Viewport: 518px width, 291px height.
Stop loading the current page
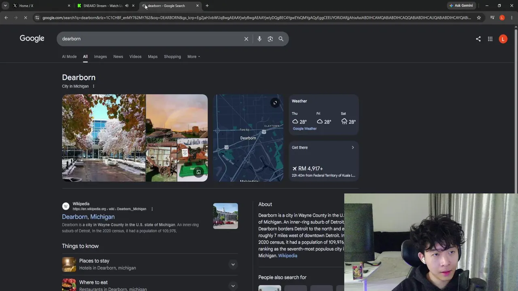click(25, 18)
